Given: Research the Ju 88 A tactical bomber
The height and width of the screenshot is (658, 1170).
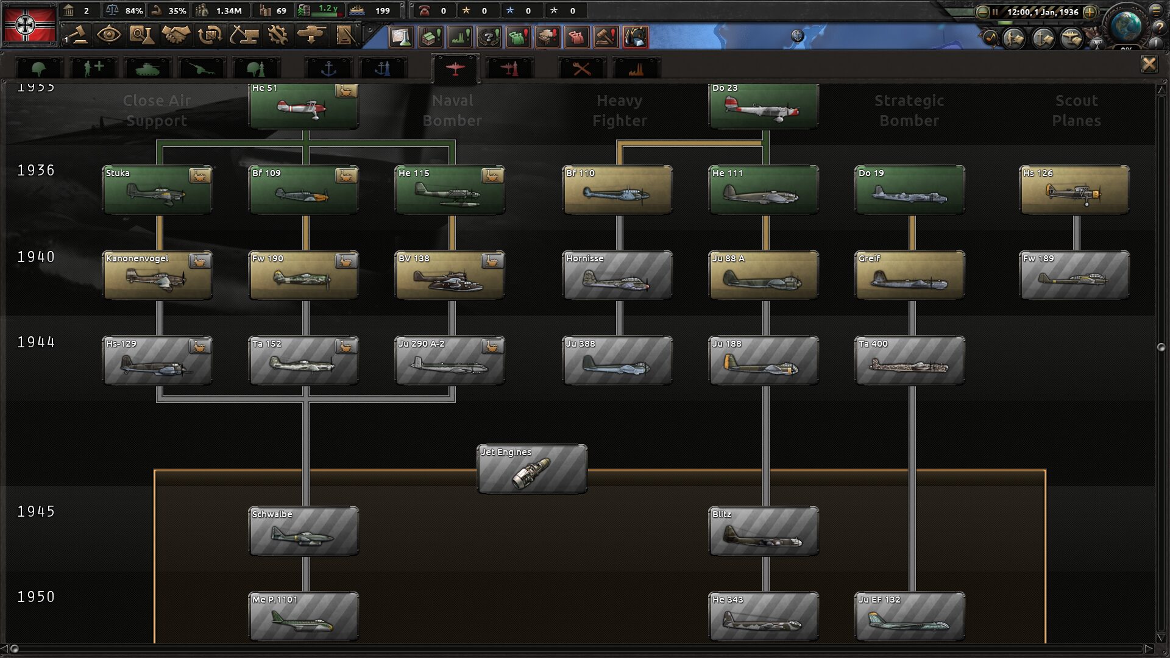Looking at the screenshot, I should pyautogui.click(x=764, y=275).
